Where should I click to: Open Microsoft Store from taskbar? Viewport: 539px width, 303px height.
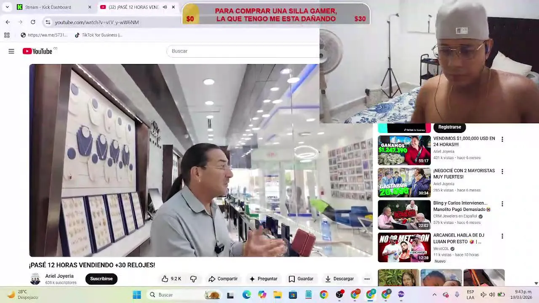pos(293,295)
